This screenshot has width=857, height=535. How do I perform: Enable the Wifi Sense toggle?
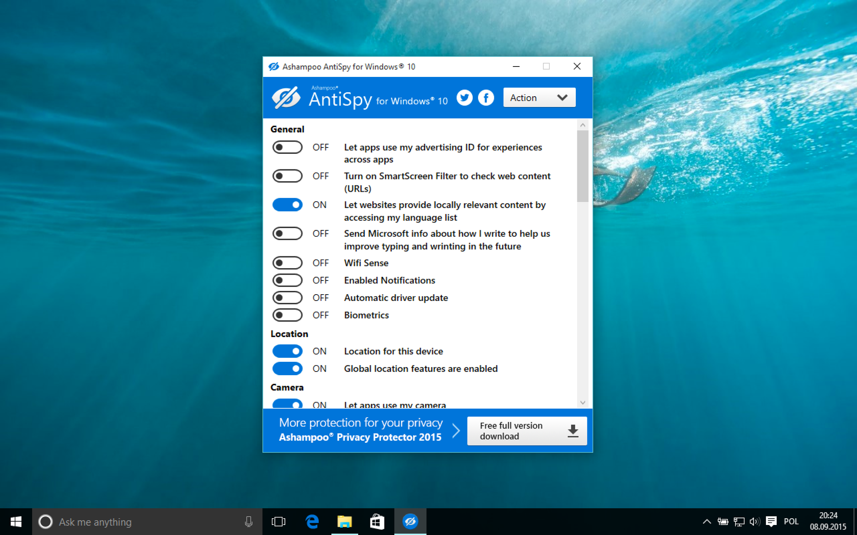[287, 263]
